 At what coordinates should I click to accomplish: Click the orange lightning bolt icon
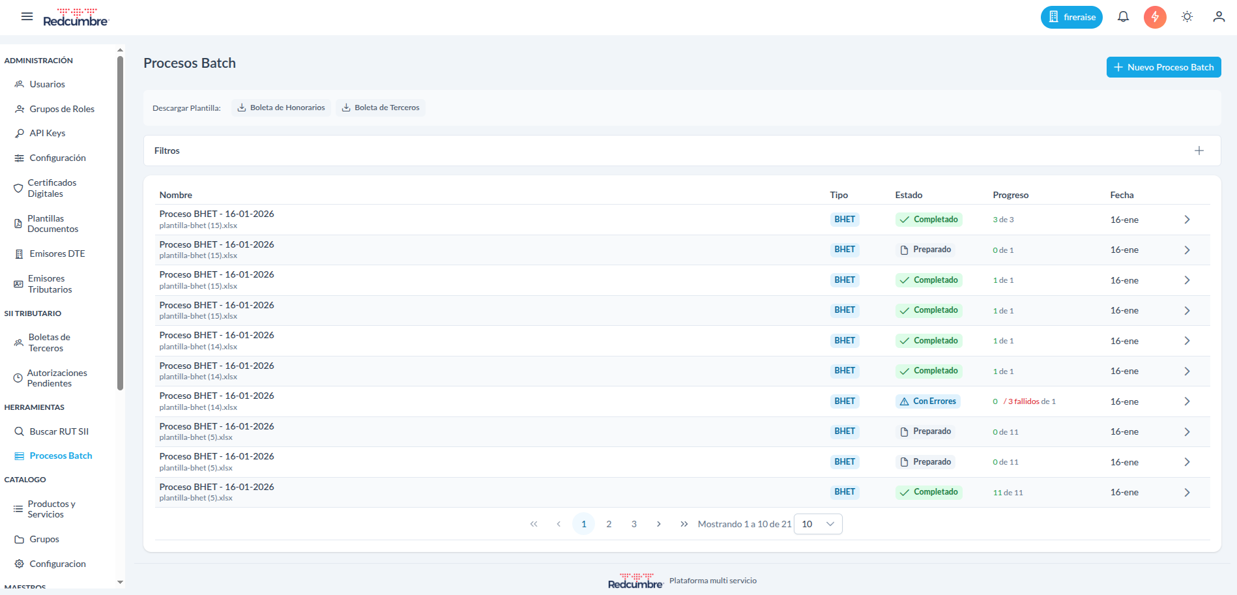pos(1154,17)
